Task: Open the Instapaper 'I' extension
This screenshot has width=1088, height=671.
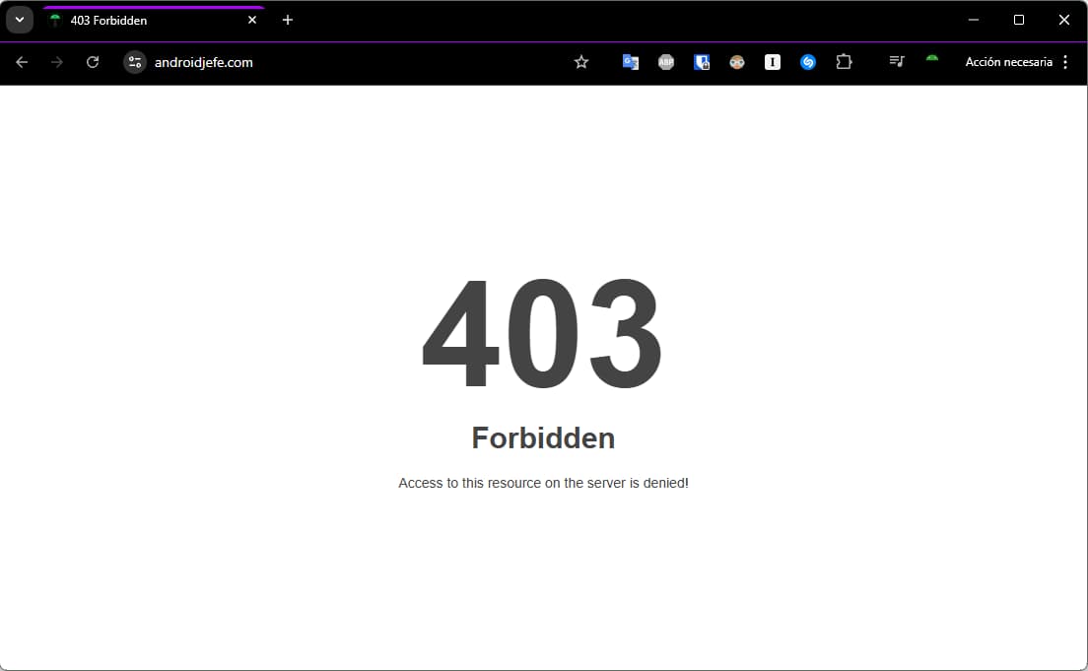Action: coord(773,62)
